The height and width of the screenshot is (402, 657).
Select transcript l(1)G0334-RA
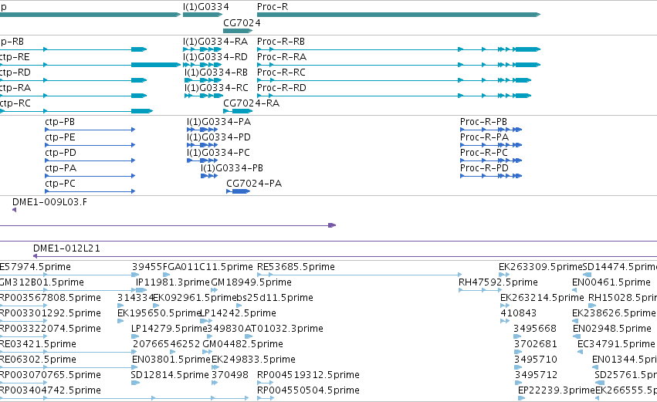point(215,42)
